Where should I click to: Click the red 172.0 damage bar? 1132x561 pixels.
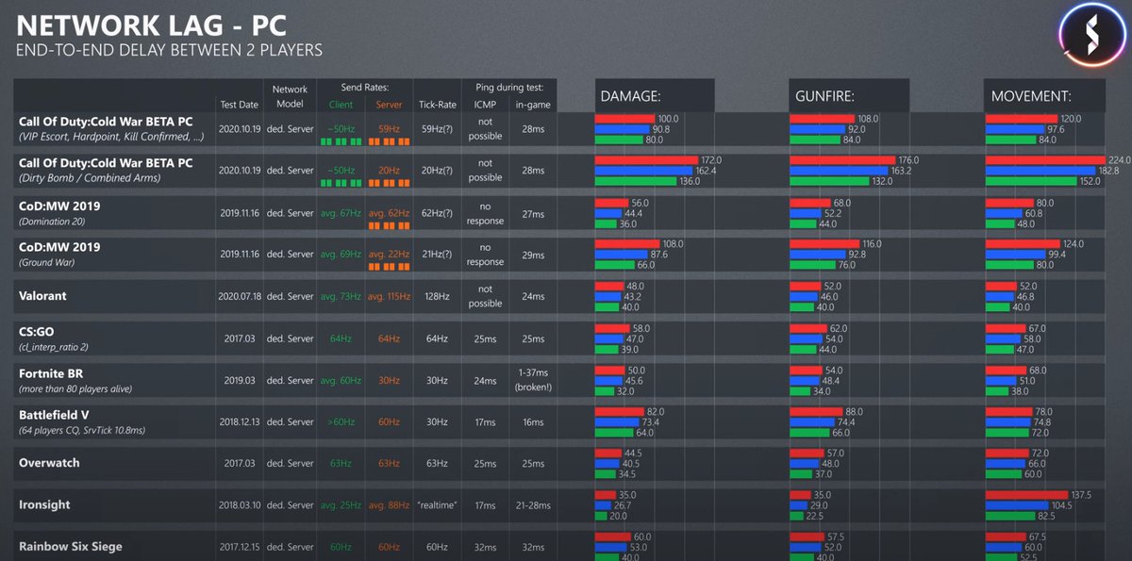pyautogui.click(x=646, y=160)
